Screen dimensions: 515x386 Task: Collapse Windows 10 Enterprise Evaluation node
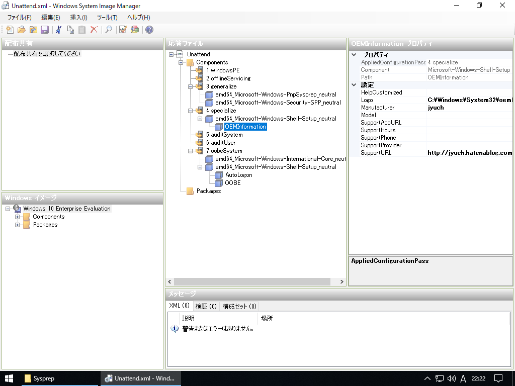point(8,209)
